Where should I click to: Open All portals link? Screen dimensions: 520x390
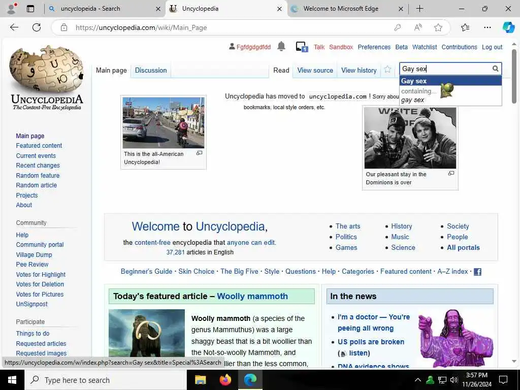pos(463,247)
